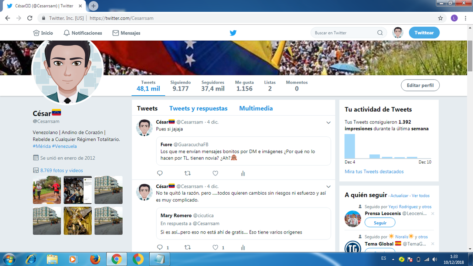Switch to Tweets y respuestas tab
This screenshot has width=473, height=266.
(x=198, y=108)
